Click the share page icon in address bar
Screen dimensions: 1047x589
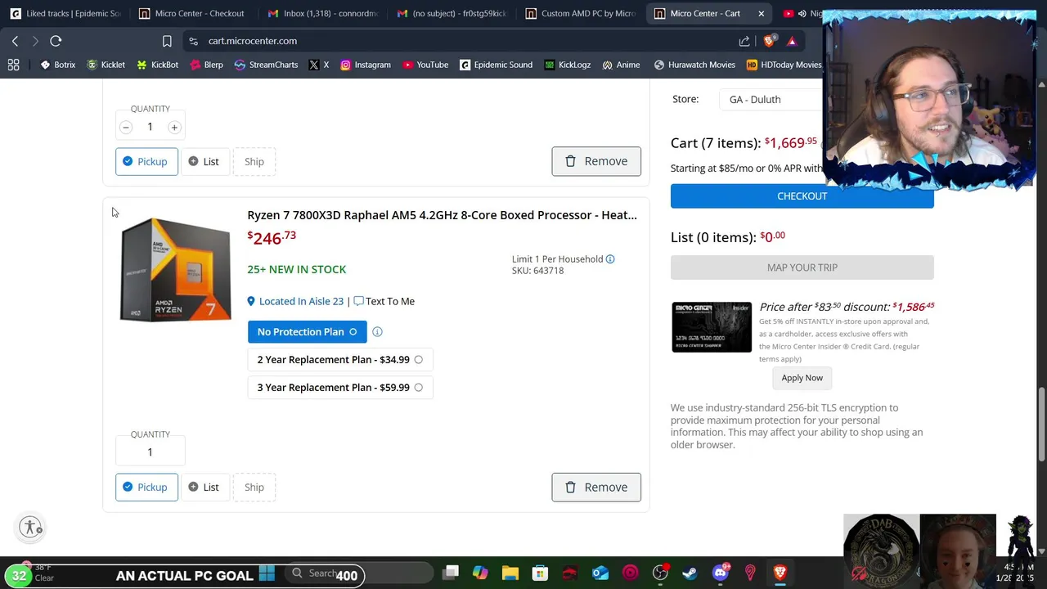coord(744,41)
